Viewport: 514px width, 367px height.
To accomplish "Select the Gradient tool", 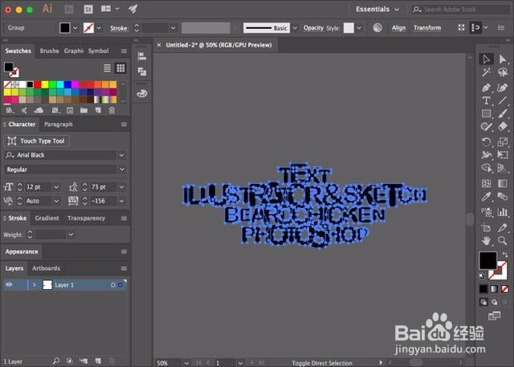I will (x=503, y=183).
